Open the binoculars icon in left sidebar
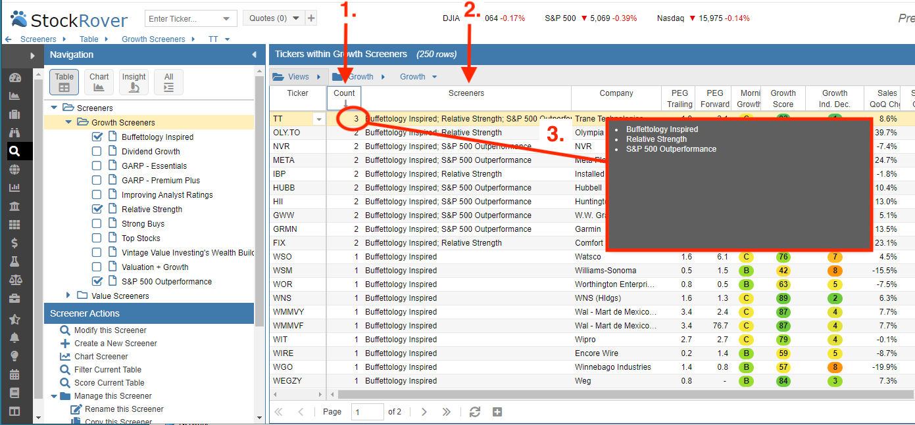The width and height of the screenshot is (915, 425). 14,133
